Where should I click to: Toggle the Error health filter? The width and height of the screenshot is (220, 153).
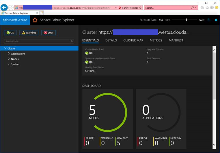click(49, 33)
